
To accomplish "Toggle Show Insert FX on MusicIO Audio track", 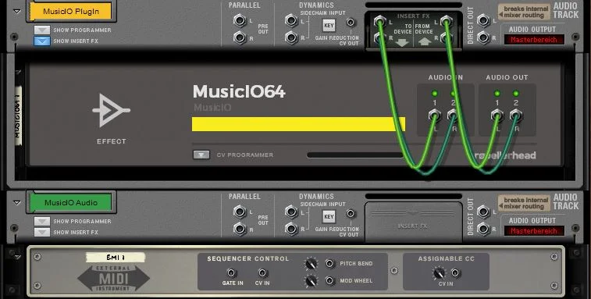I will pyautogui.click(x=42, y=233).
